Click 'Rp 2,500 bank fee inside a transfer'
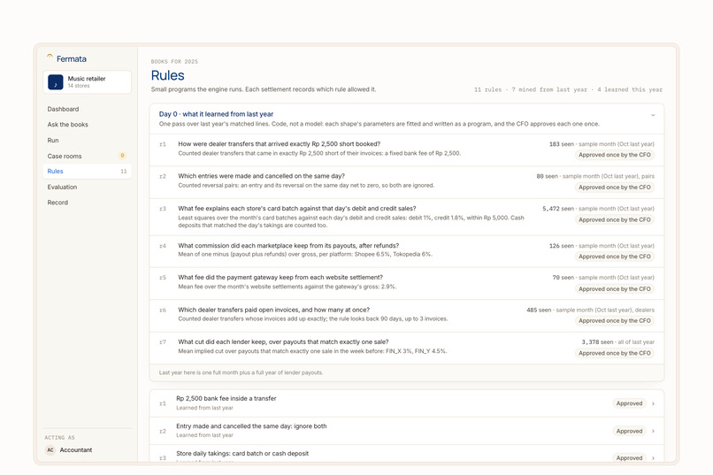Screen dimensions: 713x475 [x=226, y=399]
